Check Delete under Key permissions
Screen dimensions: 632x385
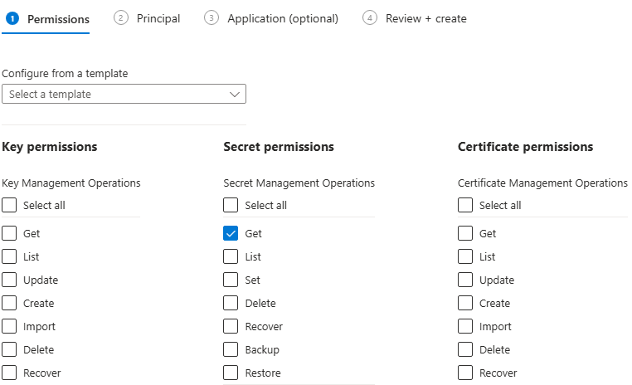(x=9, y=350)
